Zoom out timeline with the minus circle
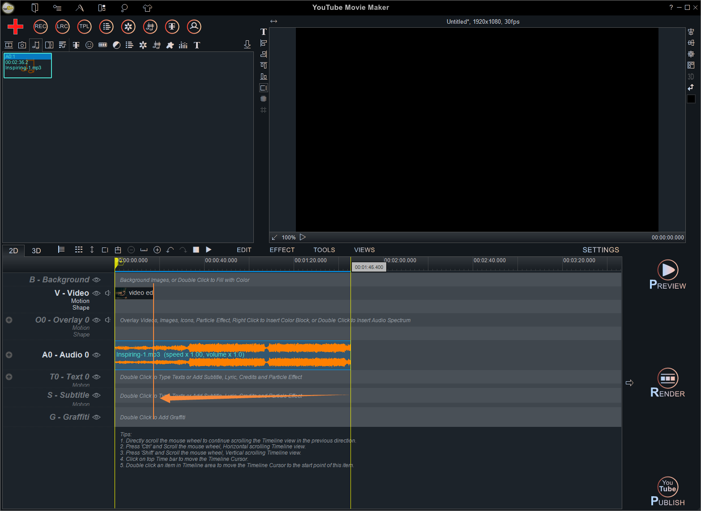 click(131, 250)
